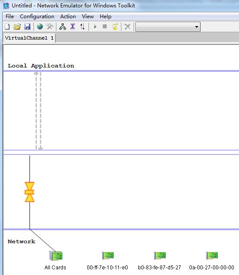Click the gray X delete icon
Viewport: 239px width, 275px height.
[128, 27]
